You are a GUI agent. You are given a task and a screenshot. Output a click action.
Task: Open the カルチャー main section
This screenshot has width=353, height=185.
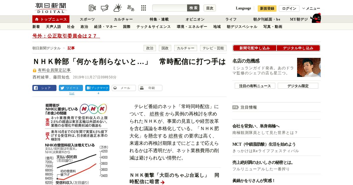click(123, 19)
